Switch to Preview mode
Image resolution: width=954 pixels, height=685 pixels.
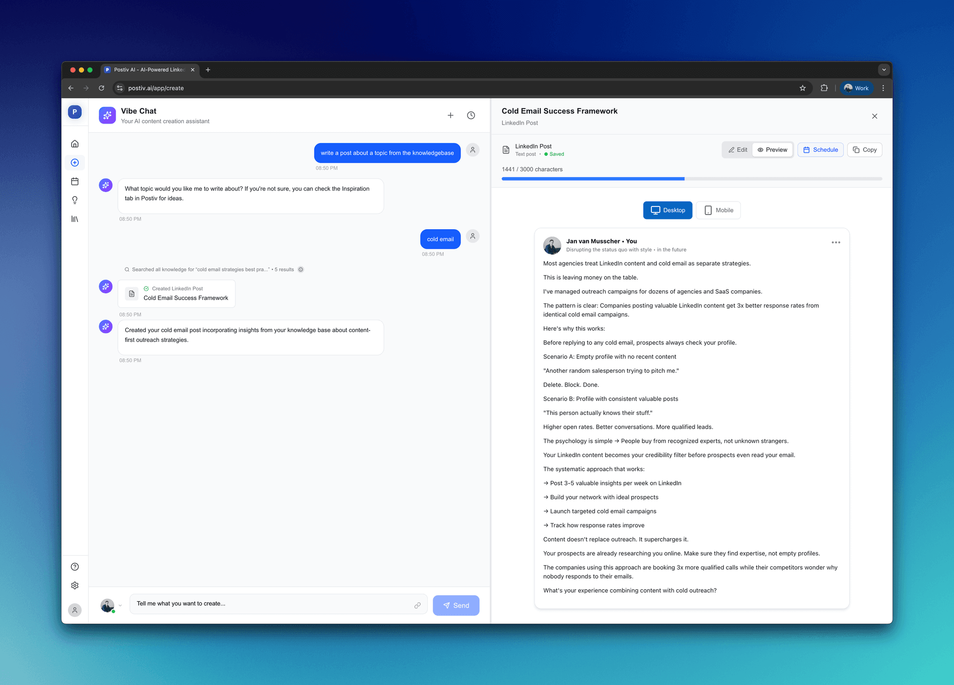tap(772, 150)
